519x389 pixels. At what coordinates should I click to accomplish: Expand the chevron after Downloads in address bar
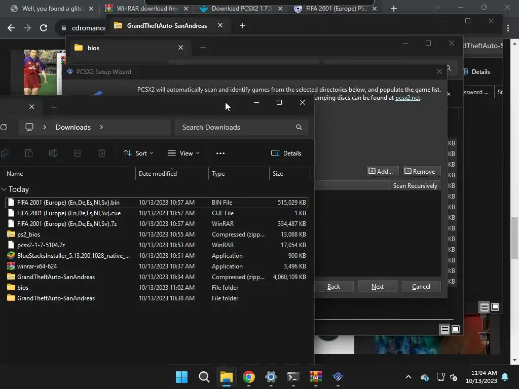tap(101, 127)
